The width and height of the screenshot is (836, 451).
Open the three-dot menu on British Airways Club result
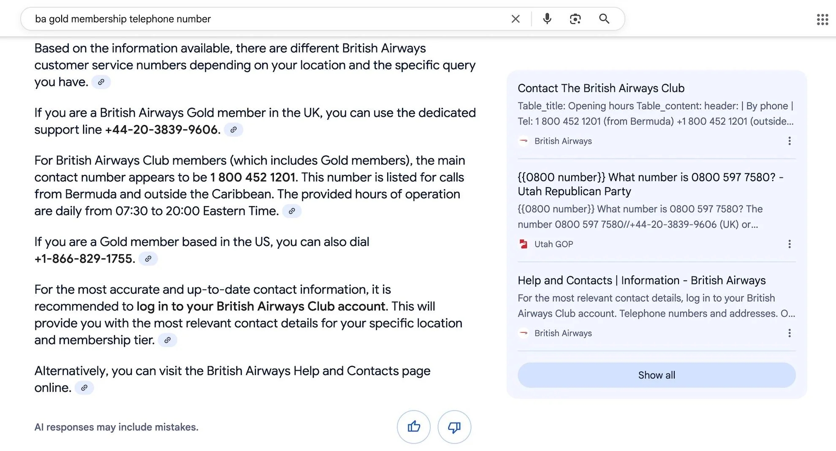pyautogui.click(x=790, y=141)
